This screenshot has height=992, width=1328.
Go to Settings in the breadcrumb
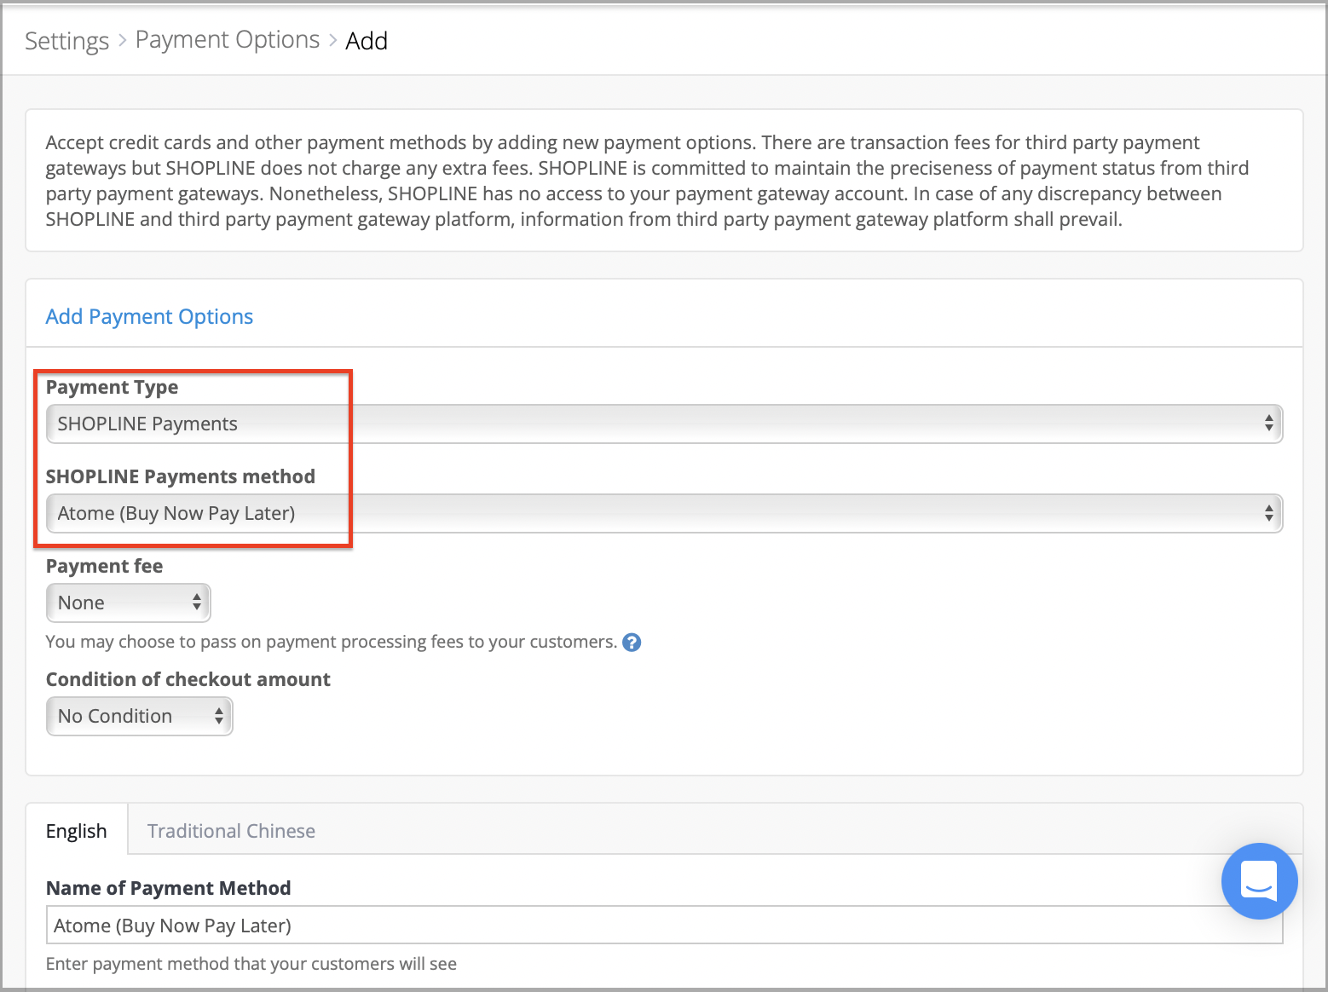click(67, 41)
